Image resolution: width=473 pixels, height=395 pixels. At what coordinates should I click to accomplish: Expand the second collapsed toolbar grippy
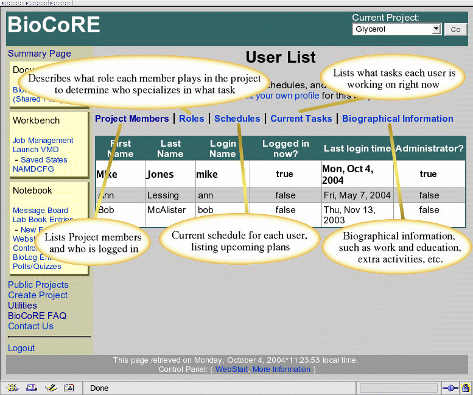(x=36, y=3)
